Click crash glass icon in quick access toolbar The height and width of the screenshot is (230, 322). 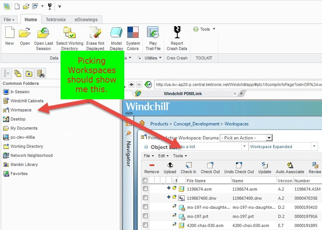[50, 6]
